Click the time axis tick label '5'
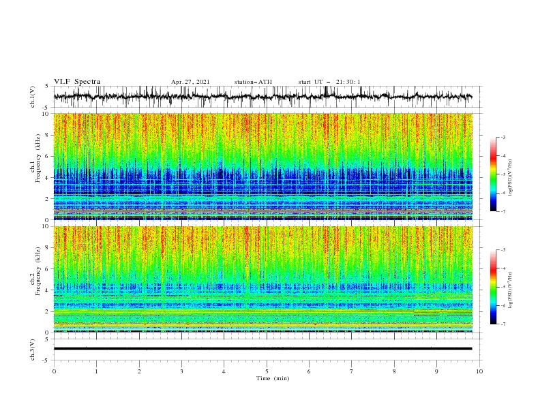This screenshot has width=540, height=417. click(267, 371)
